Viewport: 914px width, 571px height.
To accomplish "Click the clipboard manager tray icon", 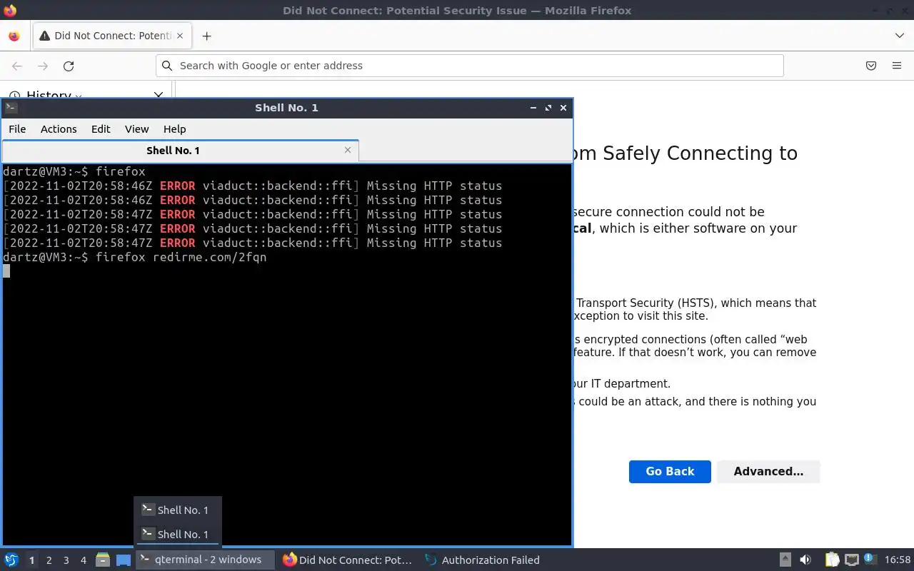I will (832, 560).
